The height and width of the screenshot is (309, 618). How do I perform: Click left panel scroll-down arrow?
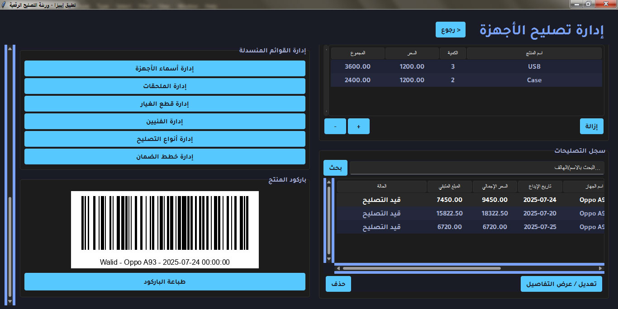[x=10, y=301]
